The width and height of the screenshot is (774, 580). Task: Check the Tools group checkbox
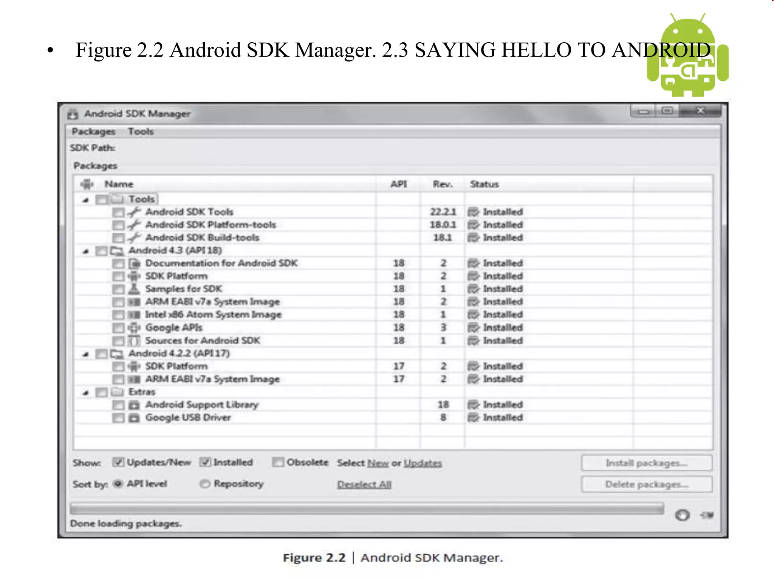(101, 199)
